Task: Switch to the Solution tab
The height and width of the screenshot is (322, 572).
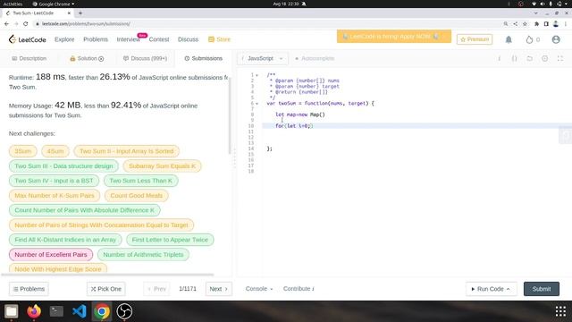Action: tap(87, 58)
